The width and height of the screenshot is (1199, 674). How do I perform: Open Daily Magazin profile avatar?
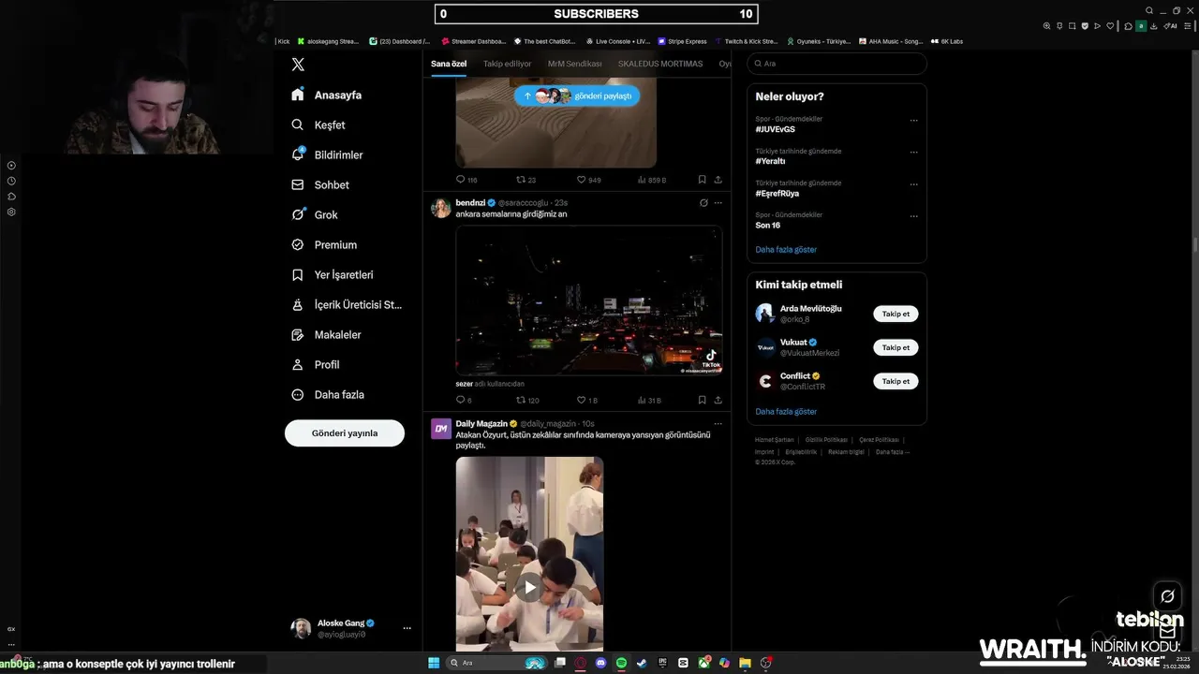[440, 429]
